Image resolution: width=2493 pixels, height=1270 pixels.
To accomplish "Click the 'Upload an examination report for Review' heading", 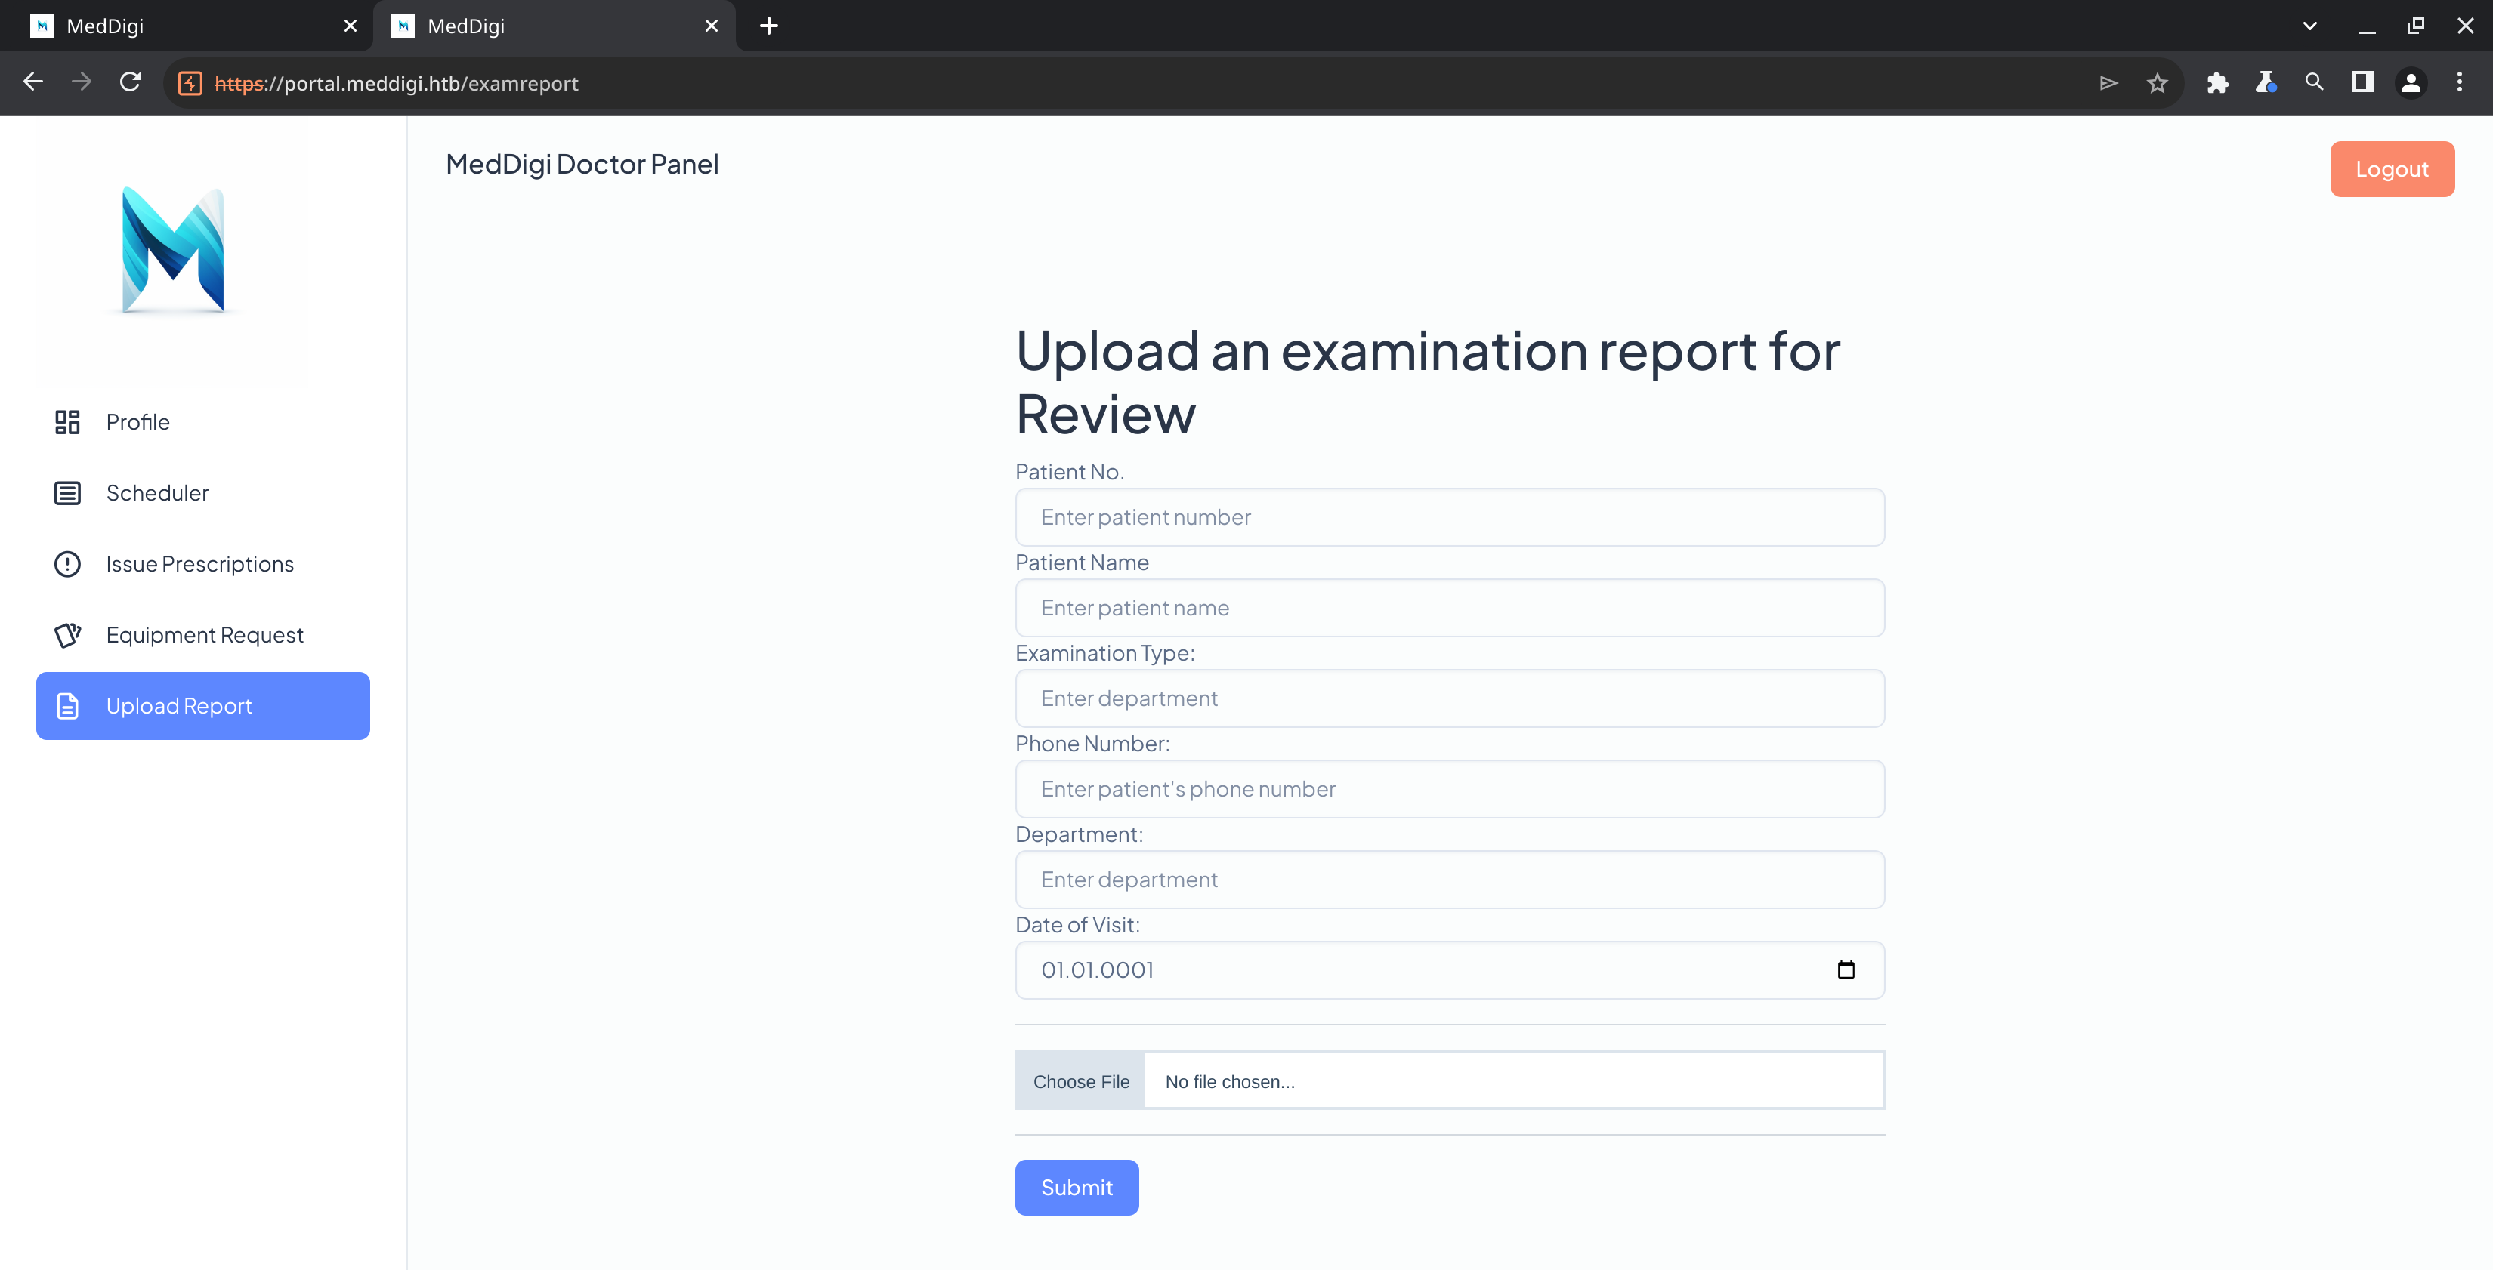I will click(x=1428, y=382).
